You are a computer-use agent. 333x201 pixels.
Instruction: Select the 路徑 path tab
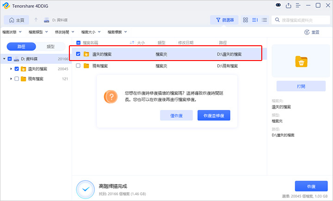coord(21,47)
